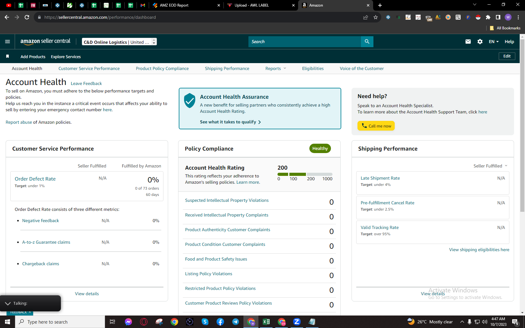Click the Gmail tab icon
Image resolution: width=525 pixels, height=328 pixels.
point(143,5)
